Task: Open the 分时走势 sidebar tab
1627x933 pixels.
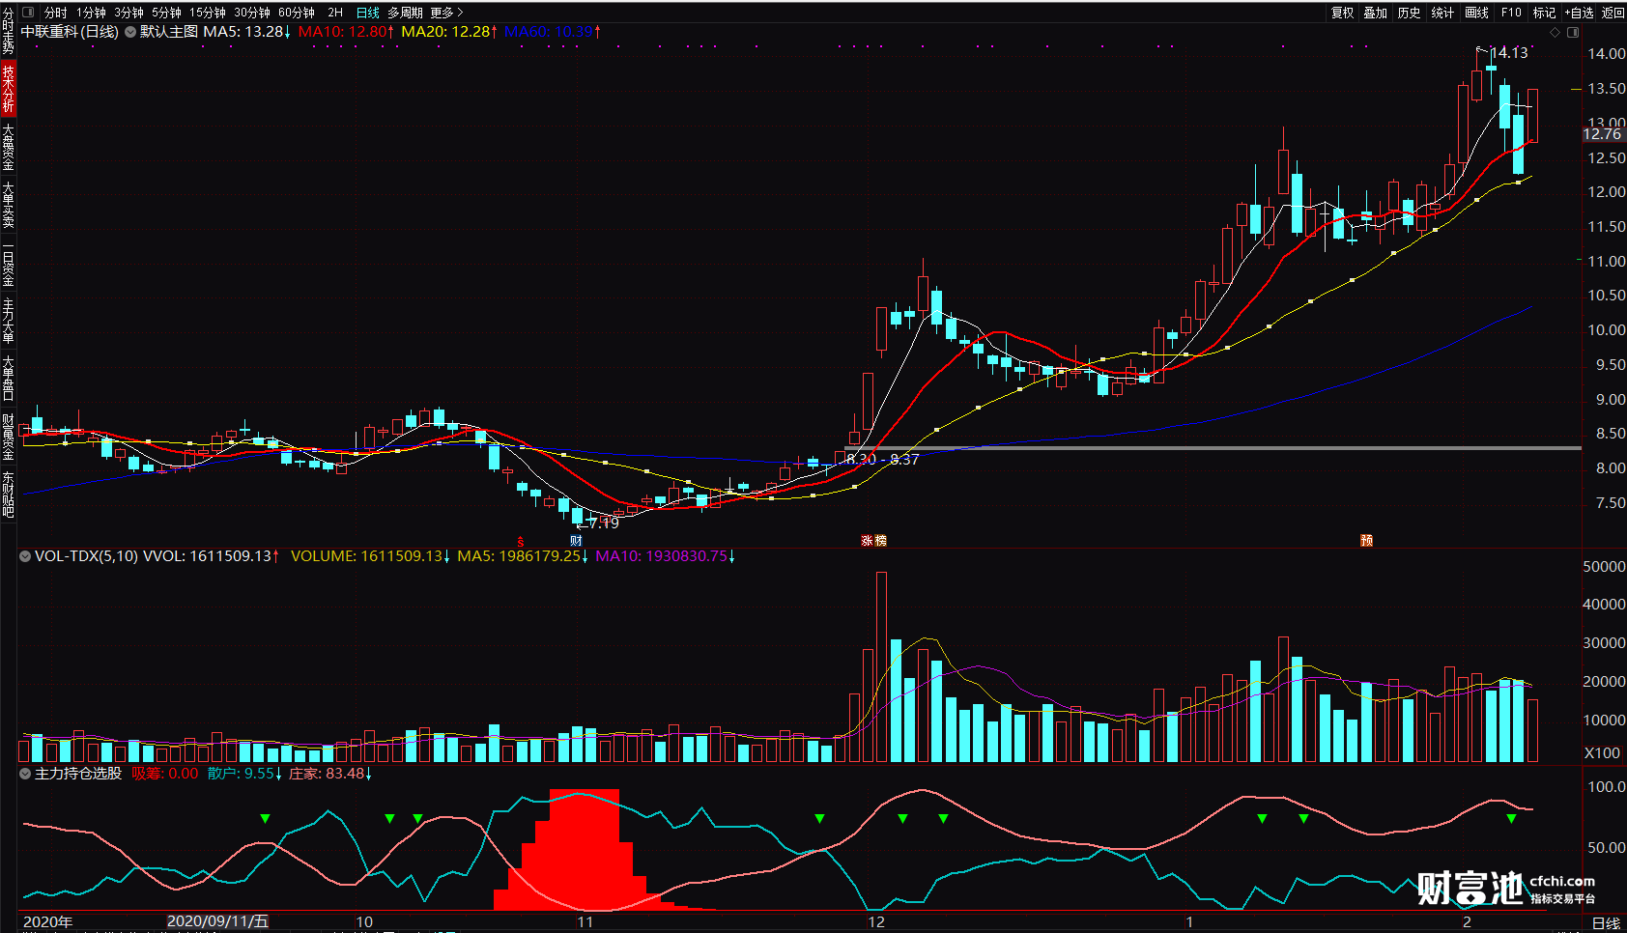Action: point(8,31)
